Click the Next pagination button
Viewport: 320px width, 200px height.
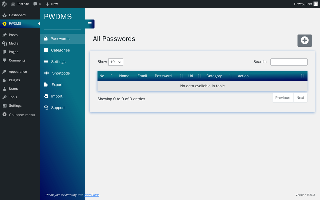(300, 98)
